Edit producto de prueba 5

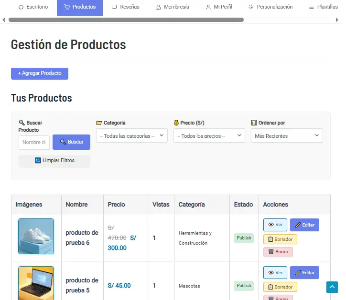click(x=304, y=273)
